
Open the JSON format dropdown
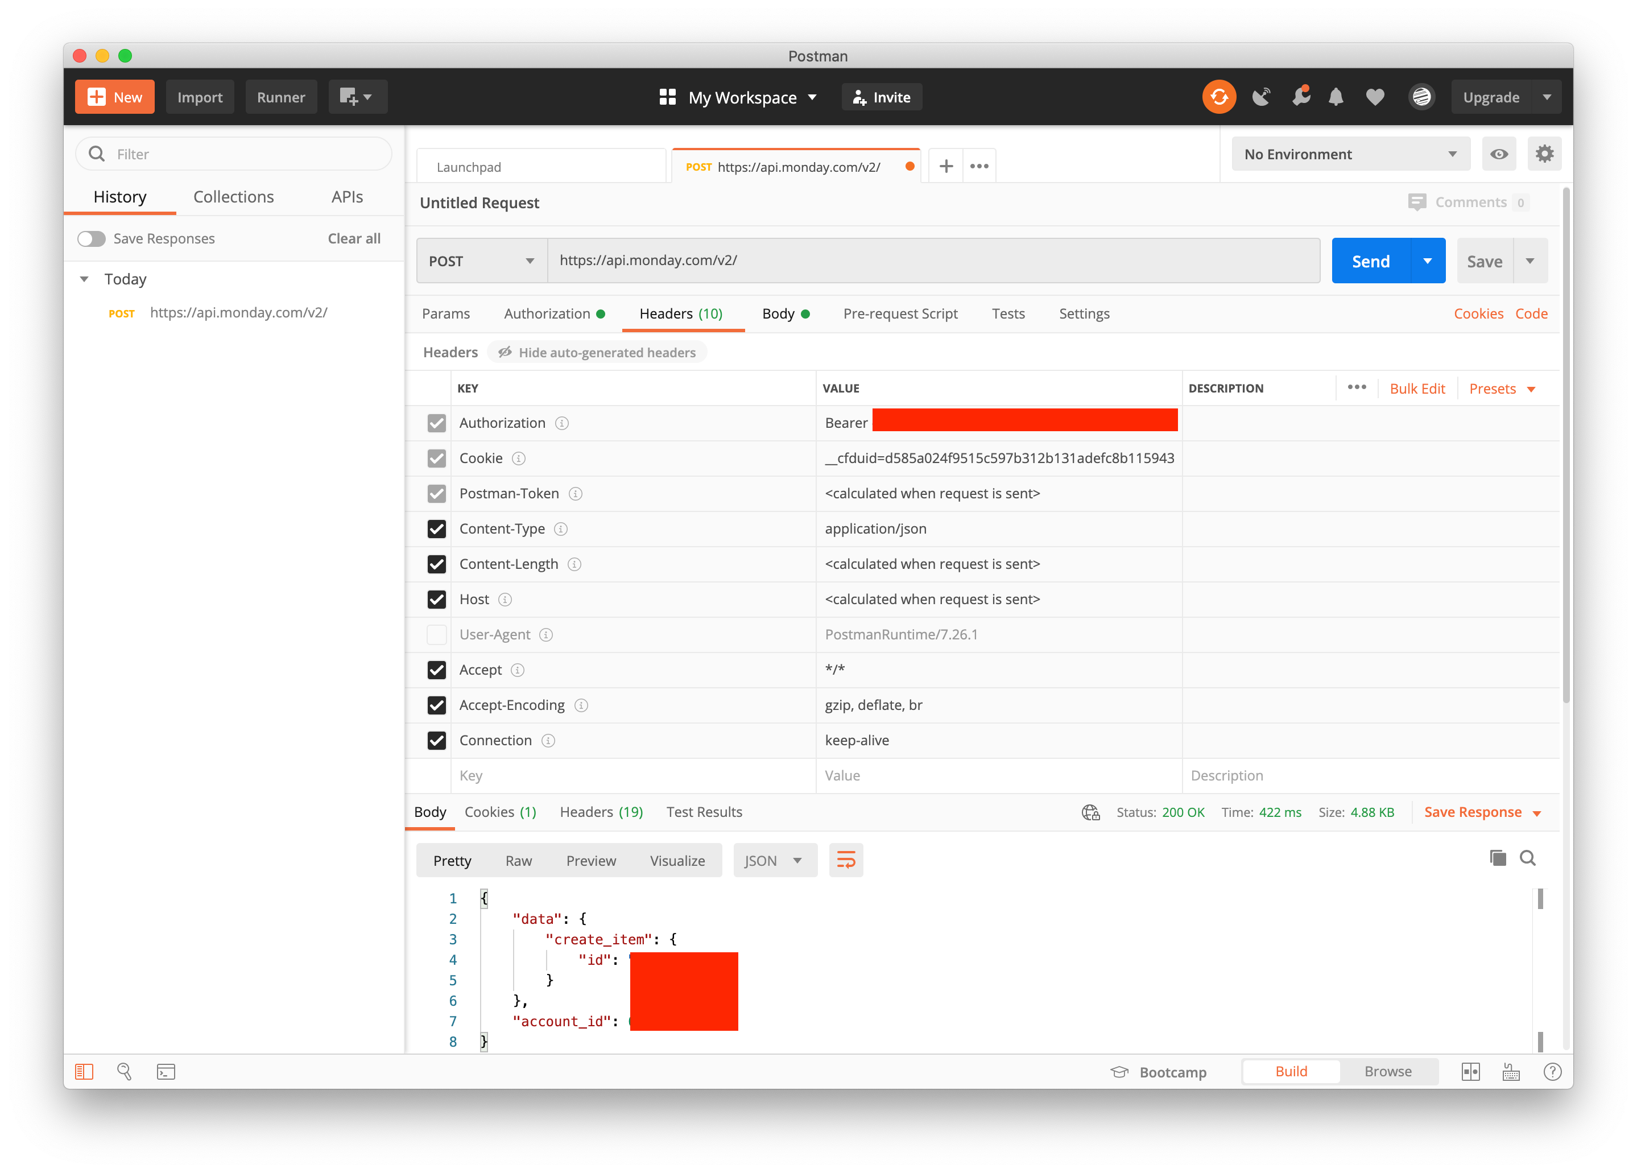pyautogui.click(x=775, y=861)
